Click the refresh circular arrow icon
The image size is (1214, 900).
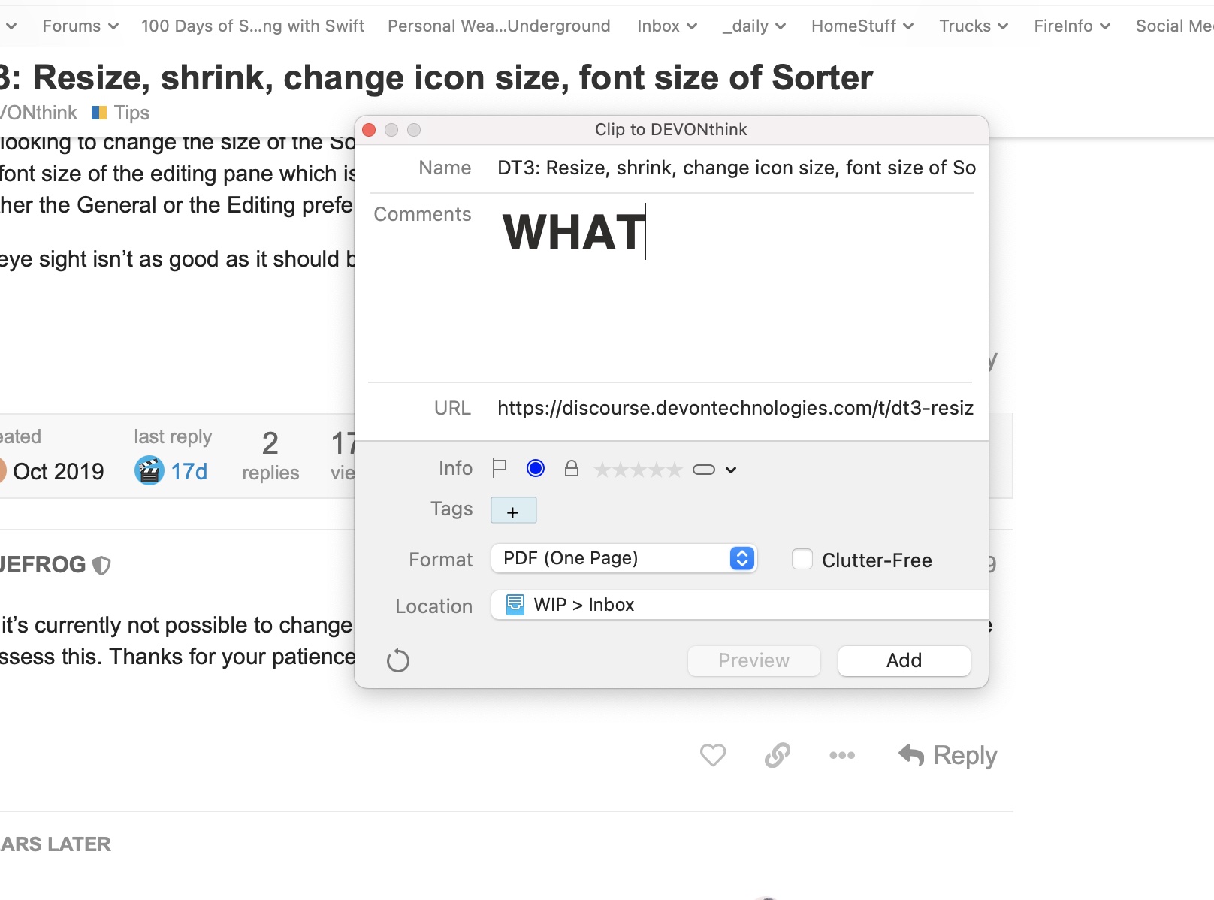click(x=397, y=661)
